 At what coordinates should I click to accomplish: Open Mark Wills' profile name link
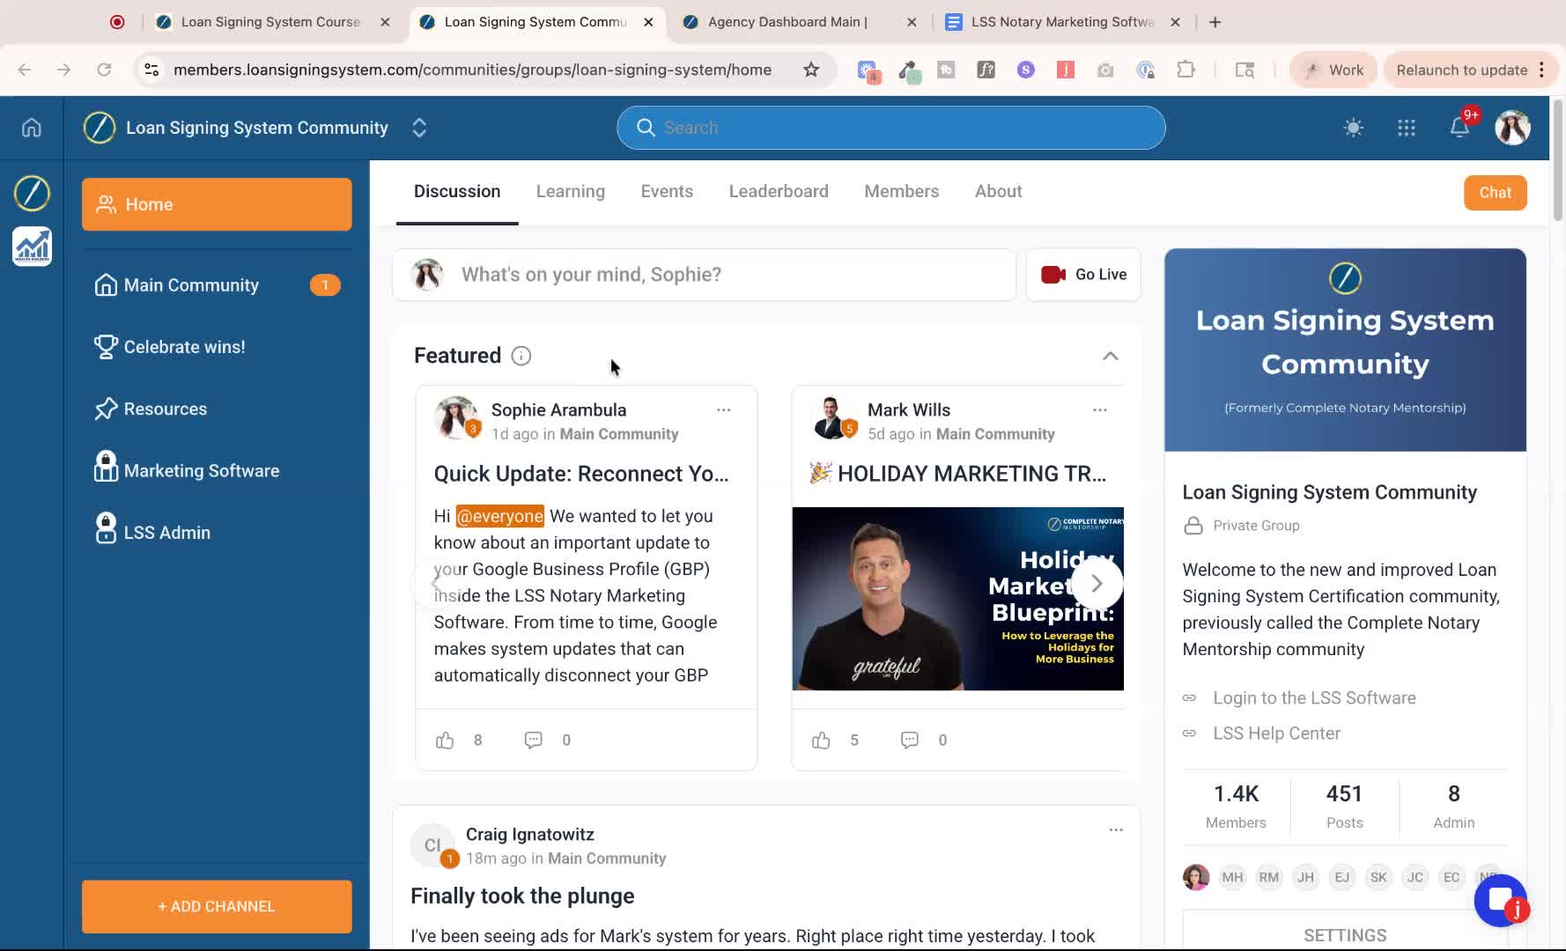click(909, 410)
